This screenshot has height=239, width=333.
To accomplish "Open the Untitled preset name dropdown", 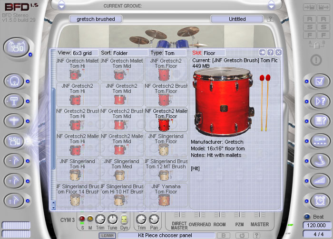I will click(x=237, y=19).
